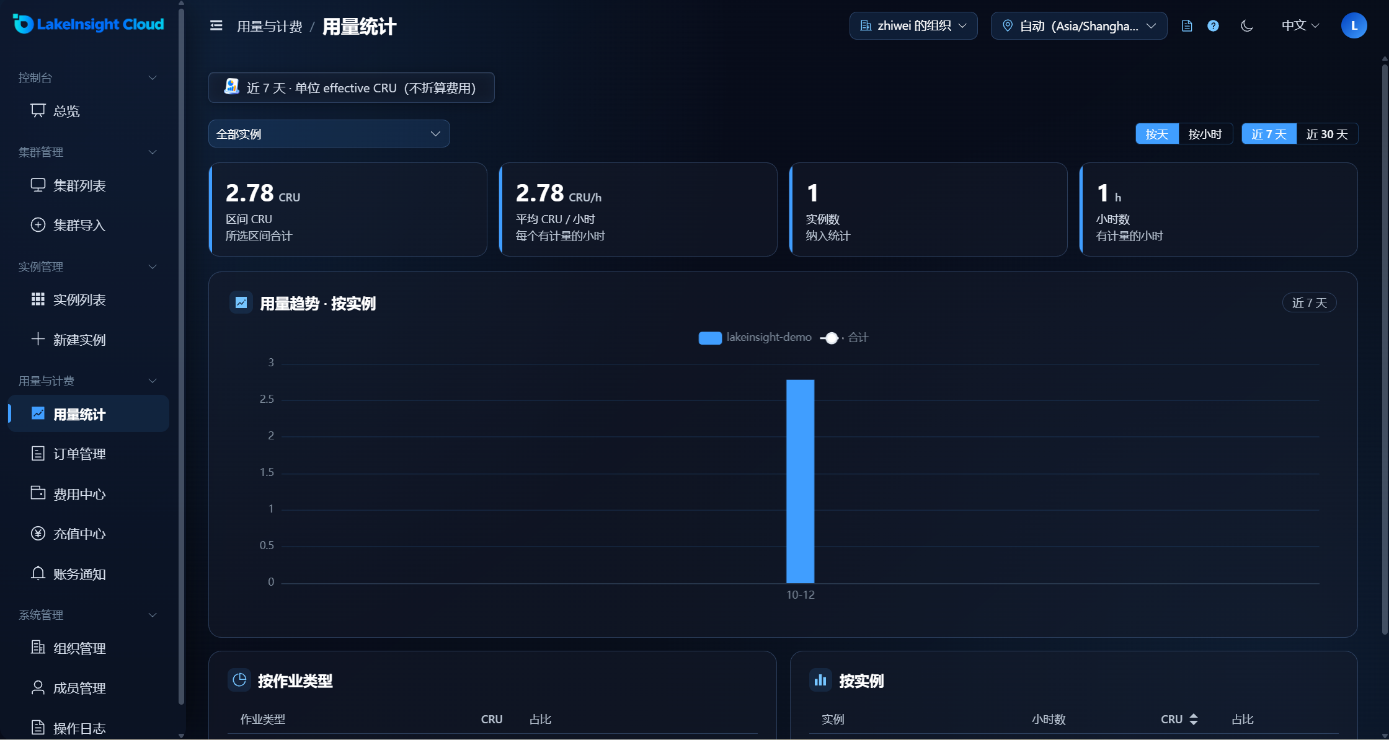Open the 全部实例 instance dropdown

coord(329,134)
